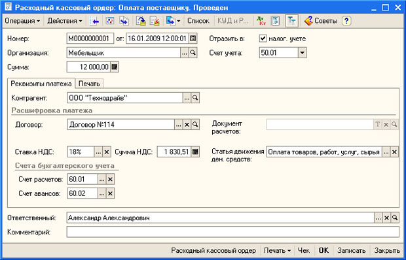Click the Статья движения ден. средств field
This screenshot has width=406, height=260.
click(x=324, y=152)
